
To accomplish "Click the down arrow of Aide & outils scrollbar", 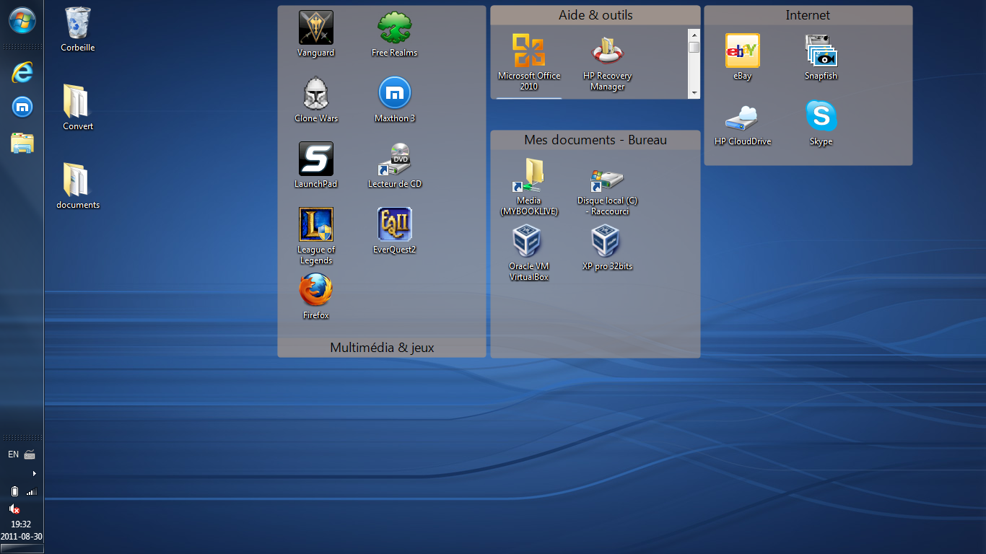I will (x=694, y=93).
